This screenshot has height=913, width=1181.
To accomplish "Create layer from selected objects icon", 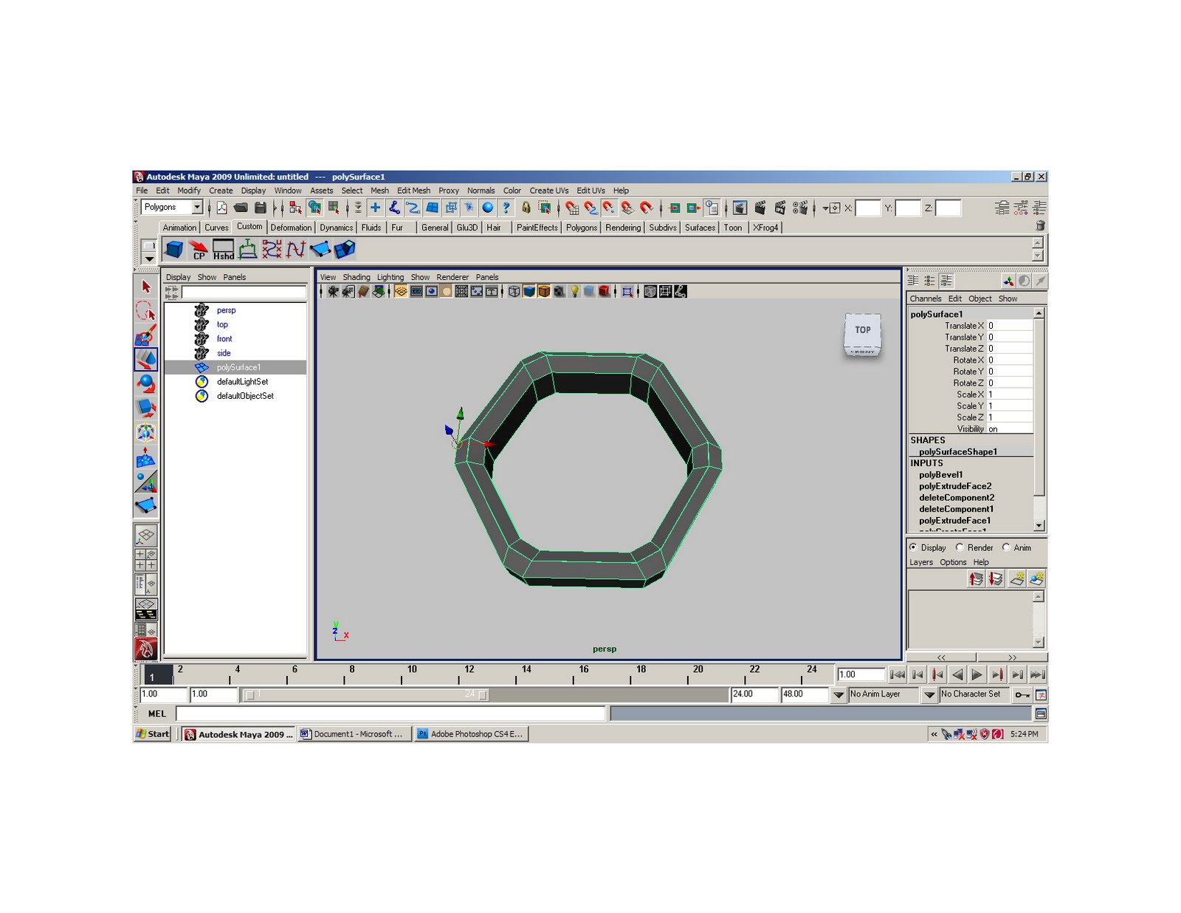I will pos(1037,579).
